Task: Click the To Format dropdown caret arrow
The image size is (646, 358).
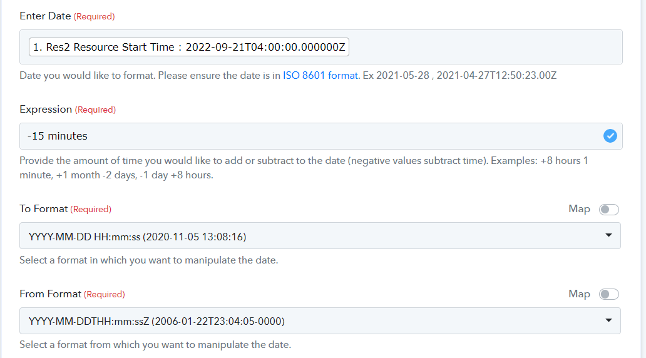Action: click(609, 236)
